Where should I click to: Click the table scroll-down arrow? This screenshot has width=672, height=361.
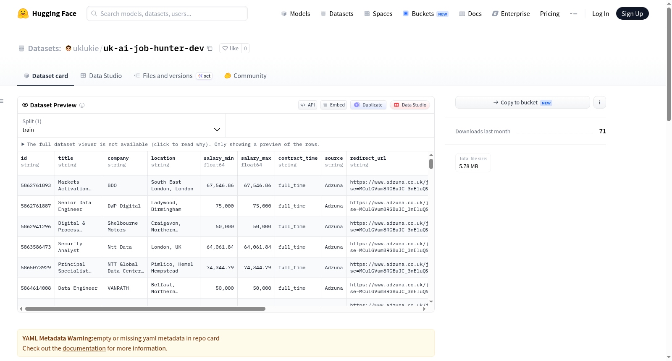pyautogui.click(x=431, y=302)
